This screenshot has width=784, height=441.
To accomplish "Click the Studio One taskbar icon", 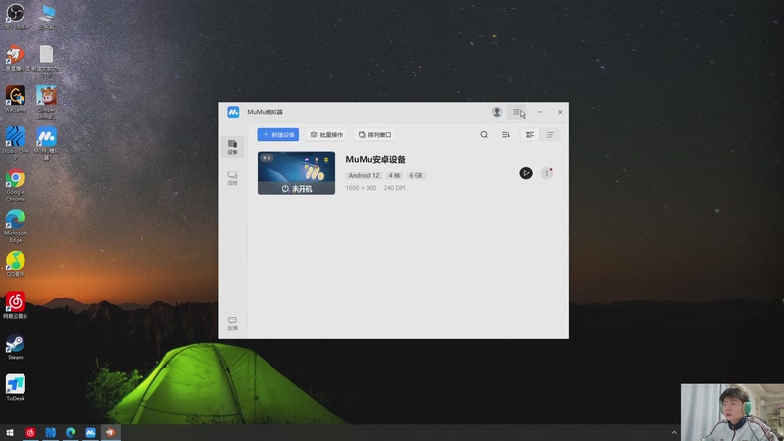I will 51,432.
